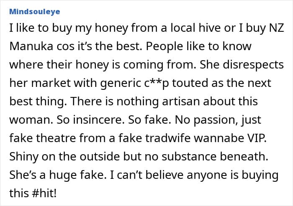
Task: Click the word "Manuka" in the comment
Action: [31, 46]
